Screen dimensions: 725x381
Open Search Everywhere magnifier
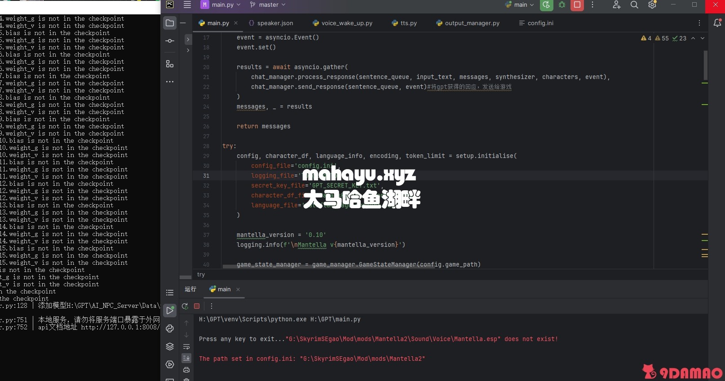click(x=634, y=5)
